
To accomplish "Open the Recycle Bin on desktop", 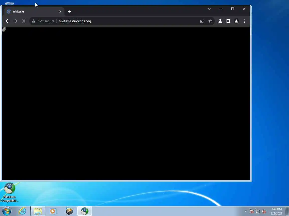I will click(9, 3).
